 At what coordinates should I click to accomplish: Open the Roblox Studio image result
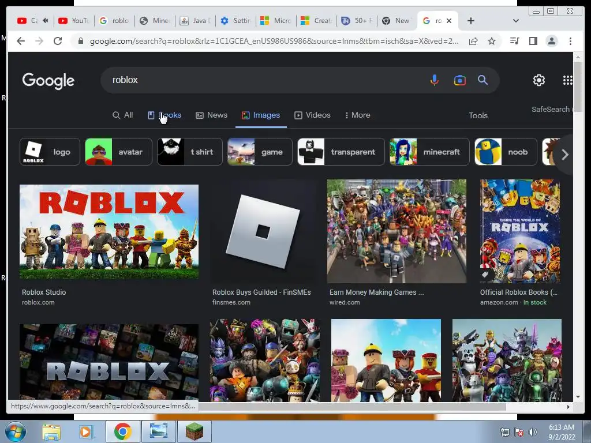109,232
